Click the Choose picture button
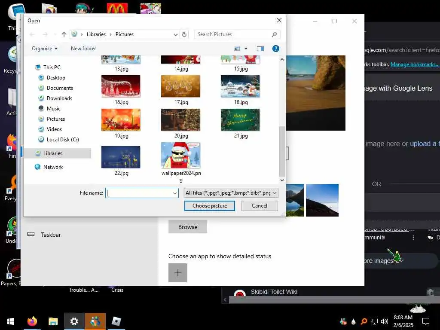440x330 pixels. (x=210, y=206)
